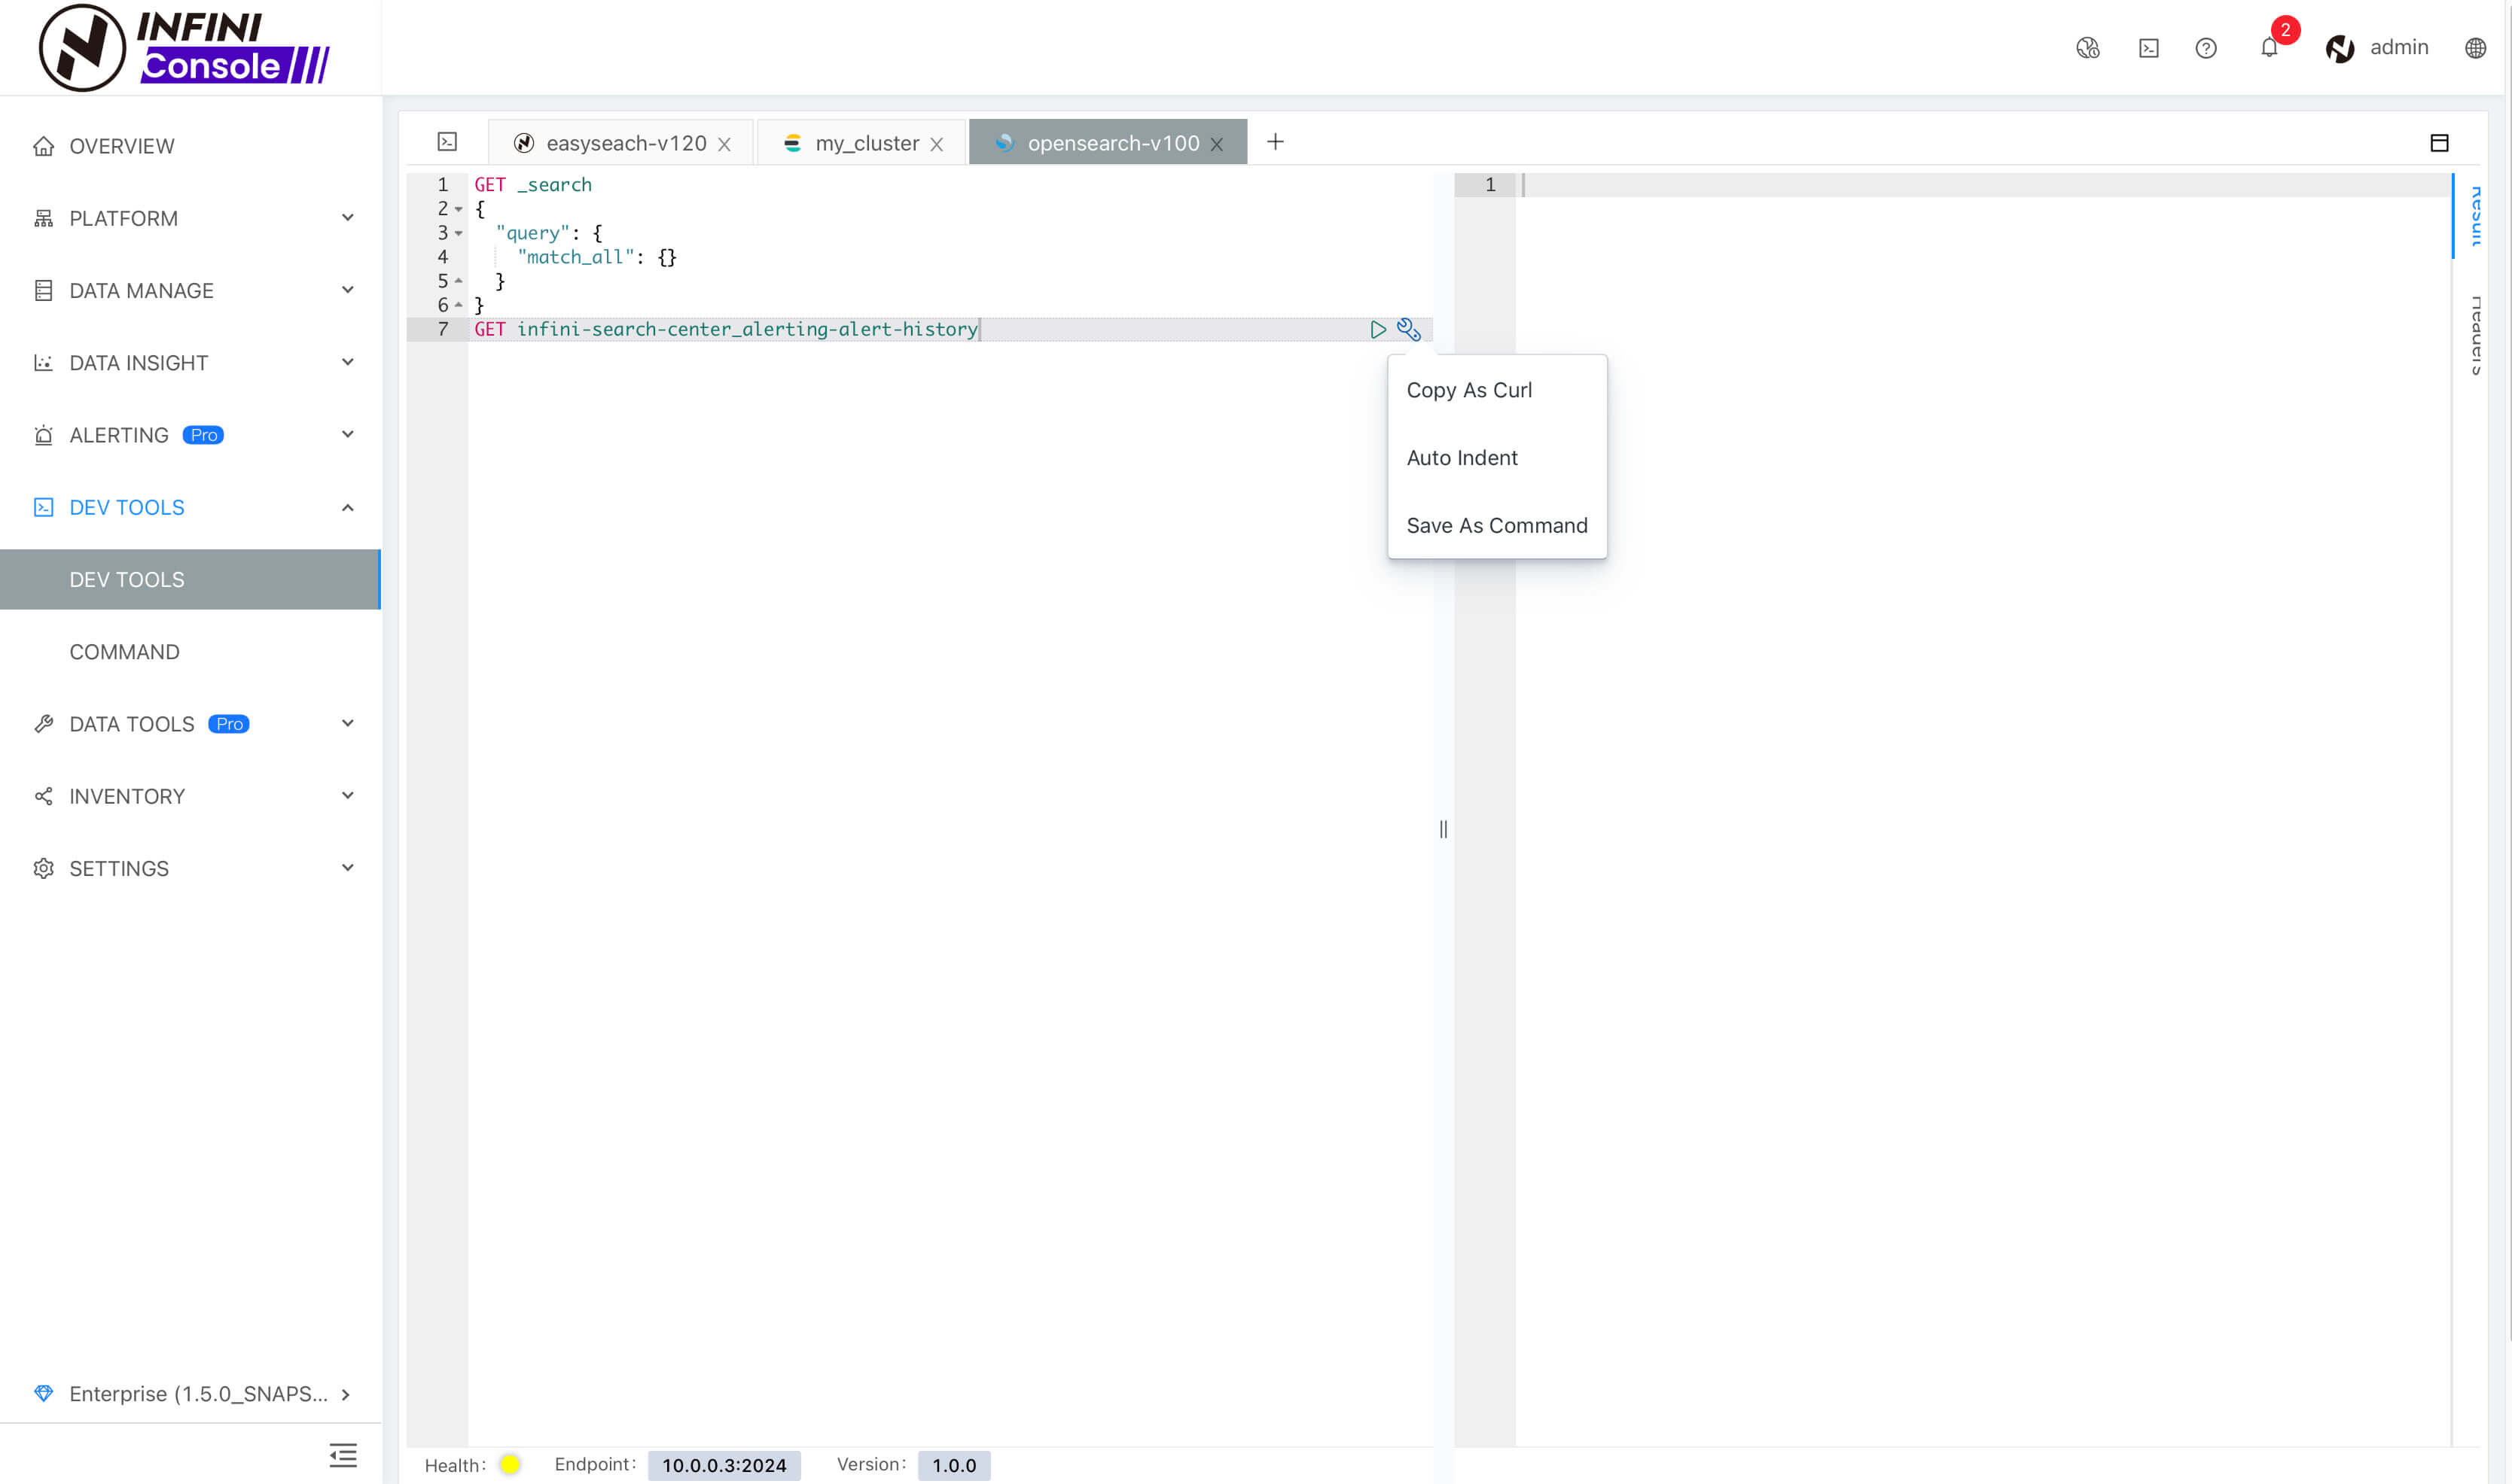2512x1484 pixels.
Task: Open the Result vertical tab
Action: (2475, 216)
